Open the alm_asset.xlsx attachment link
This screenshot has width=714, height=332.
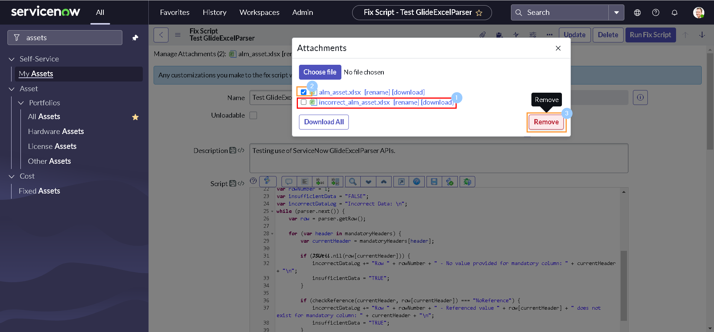340,92
